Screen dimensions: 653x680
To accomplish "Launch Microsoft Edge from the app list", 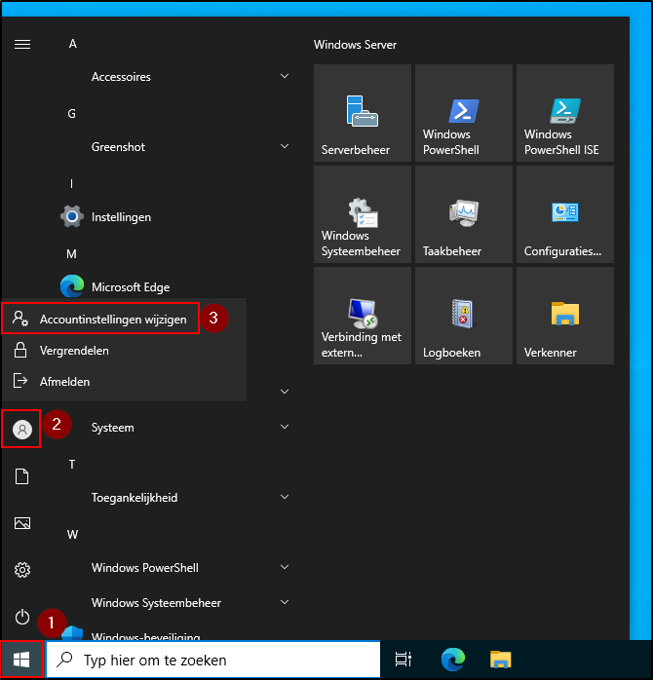I will pyautogui.click(x=130, y=286).
